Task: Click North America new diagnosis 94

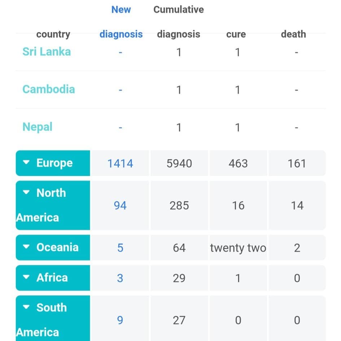Action: pos(120,206)
